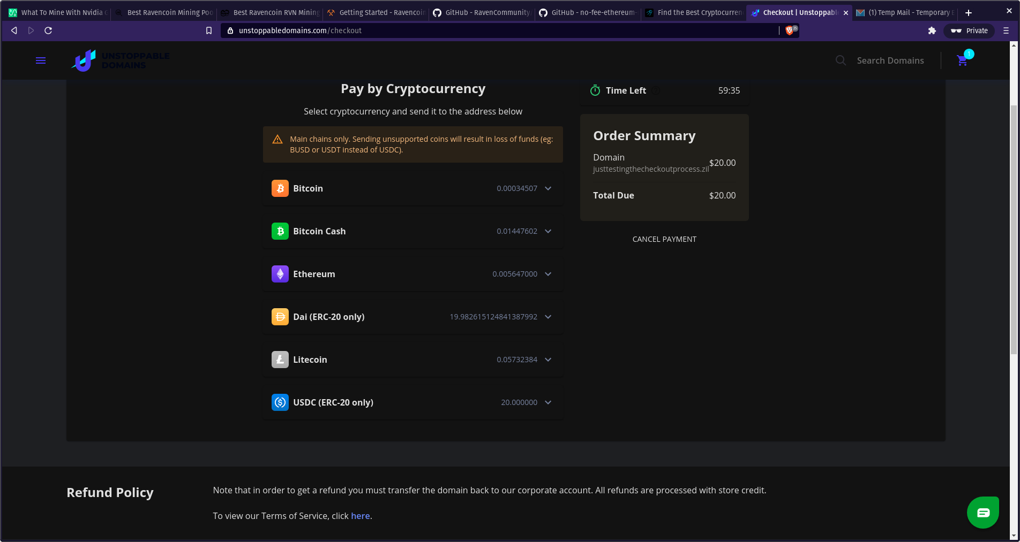The image size is (1020, 542).
Task: Click the Bitcoin orange coin icon
Action: (280, 188)
